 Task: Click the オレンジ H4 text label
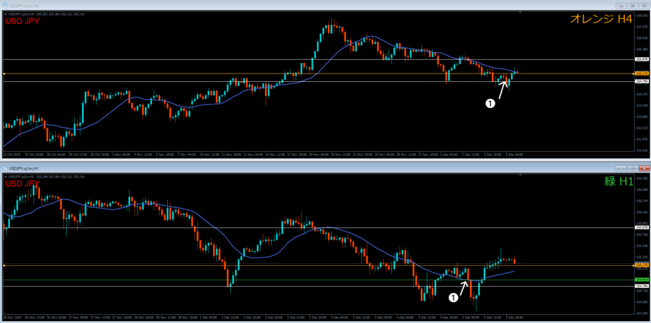[x=601, y=18]
